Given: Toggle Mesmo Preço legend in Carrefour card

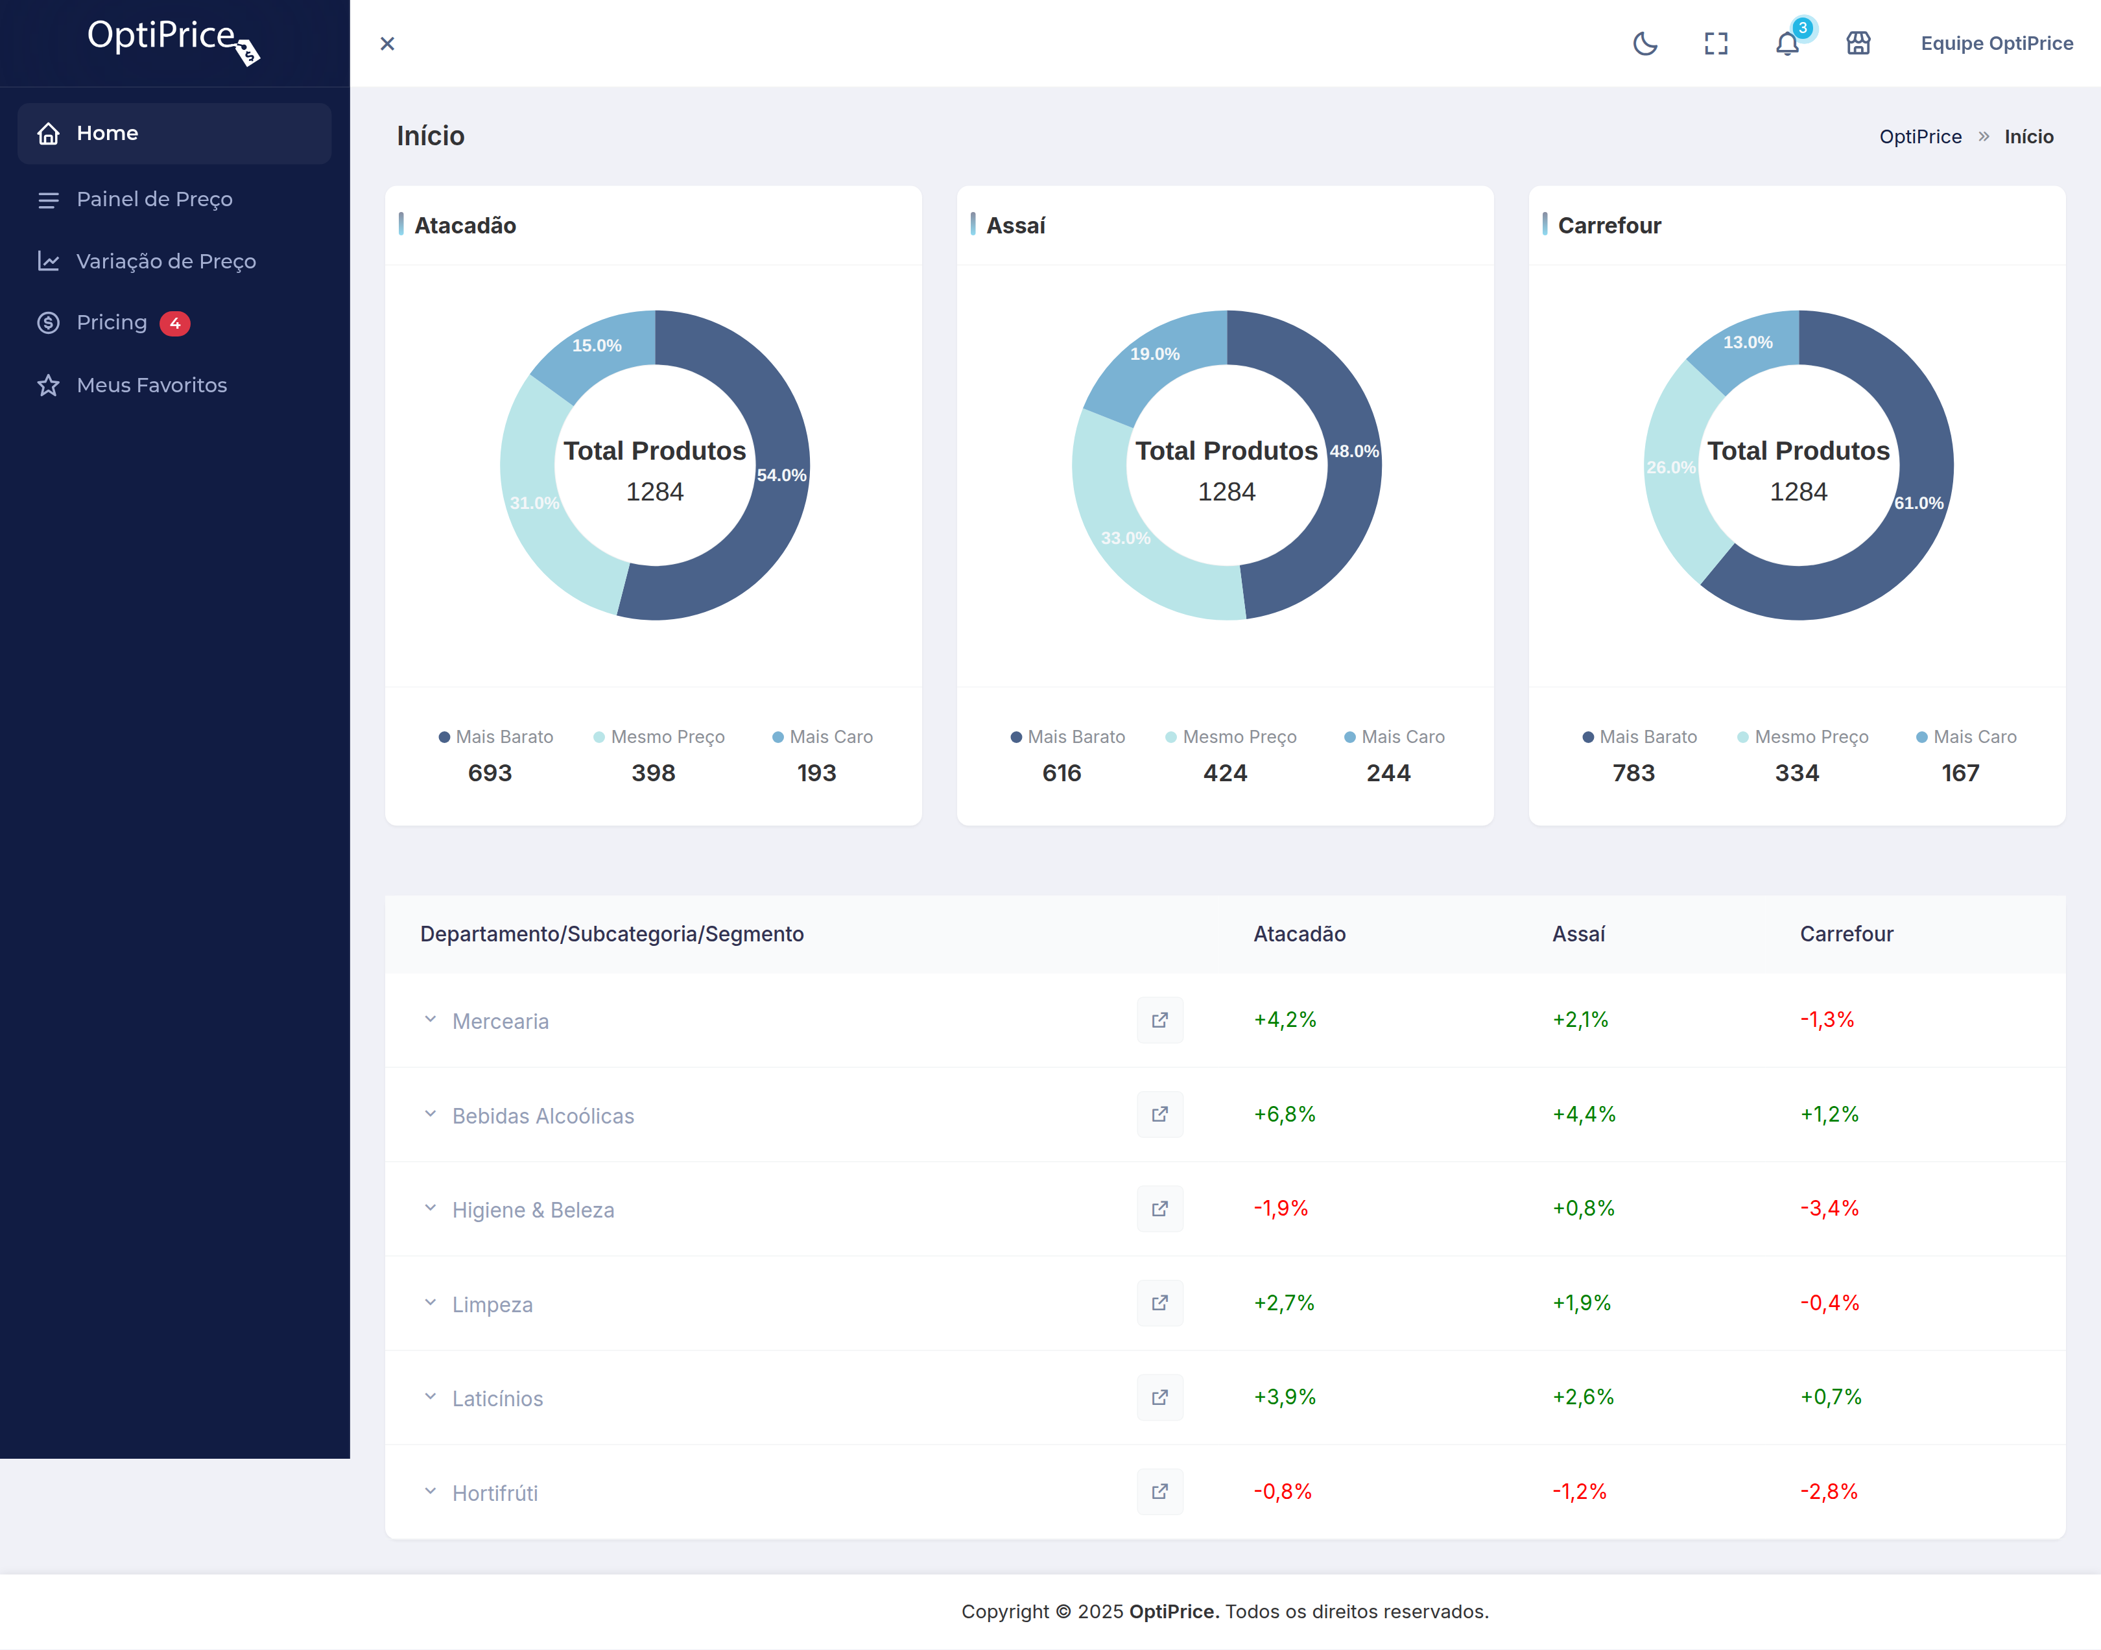Looking at the screenshot, I should tap(1803, 737).
